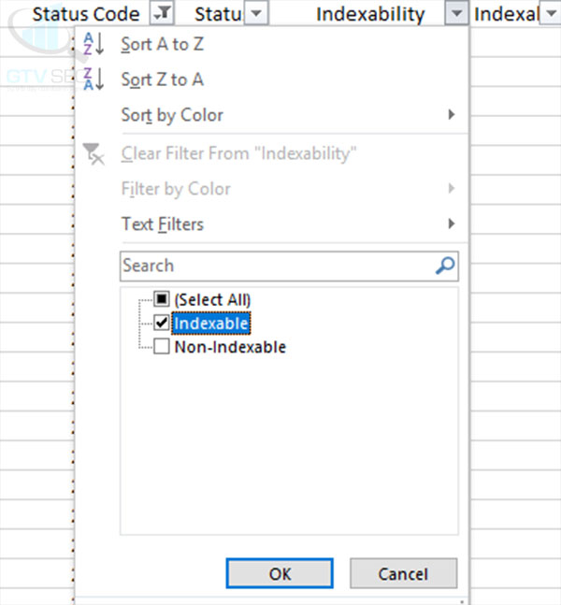Click the Sort Z to A icon
The width and height of the screenshot is (561, 605).
coord(94,80)
